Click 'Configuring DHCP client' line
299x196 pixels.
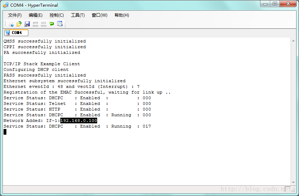tap(36, 69)
